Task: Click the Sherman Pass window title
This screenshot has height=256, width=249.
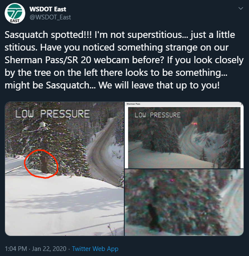Action: (133, 104)
